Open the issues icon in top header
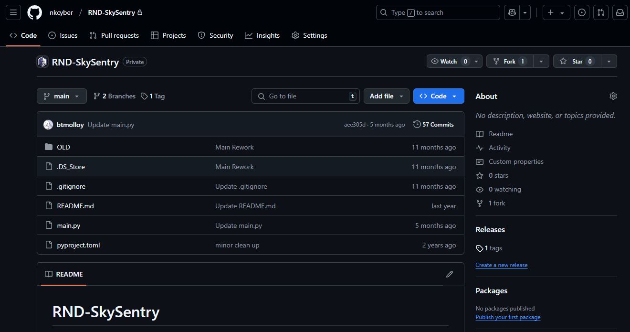 coord(582,12)
